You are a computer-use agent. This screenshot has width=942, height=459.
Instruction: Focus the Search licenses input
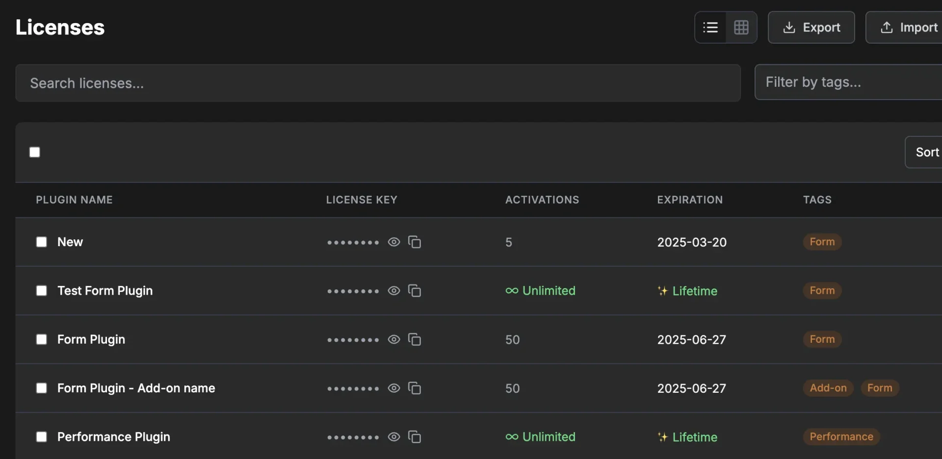coord(378,83)
